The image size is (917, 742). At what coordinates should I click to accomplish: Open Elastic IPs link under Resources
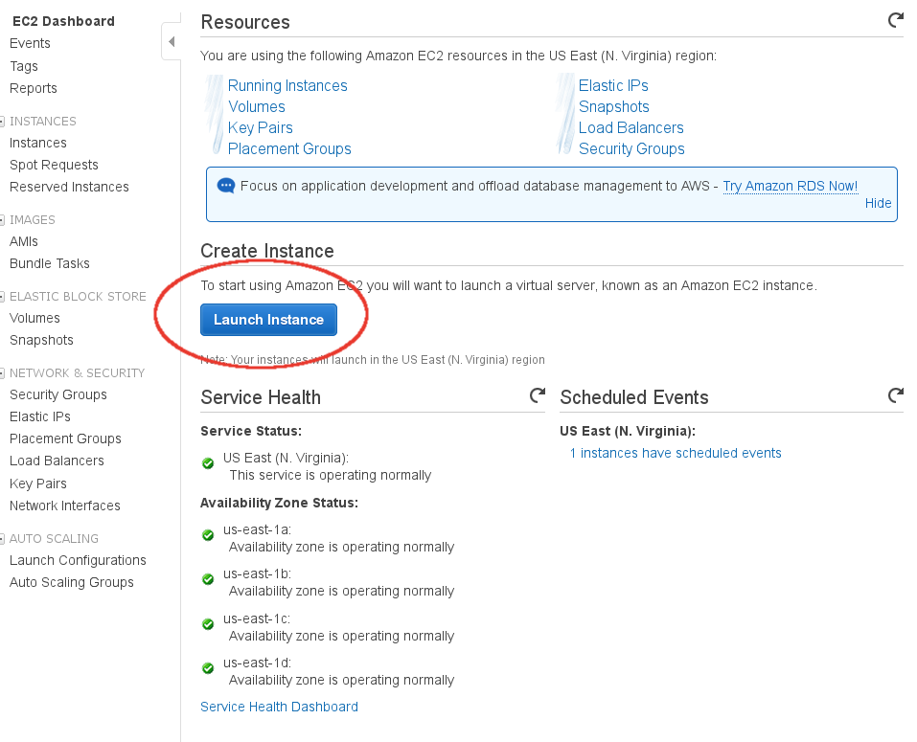pos(613,85)
